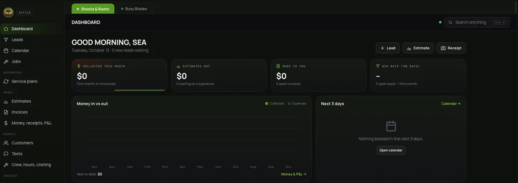Screen dimensions: 518x183
Task: Click the Dashboard home icon
Action: (x=6, y=29)
